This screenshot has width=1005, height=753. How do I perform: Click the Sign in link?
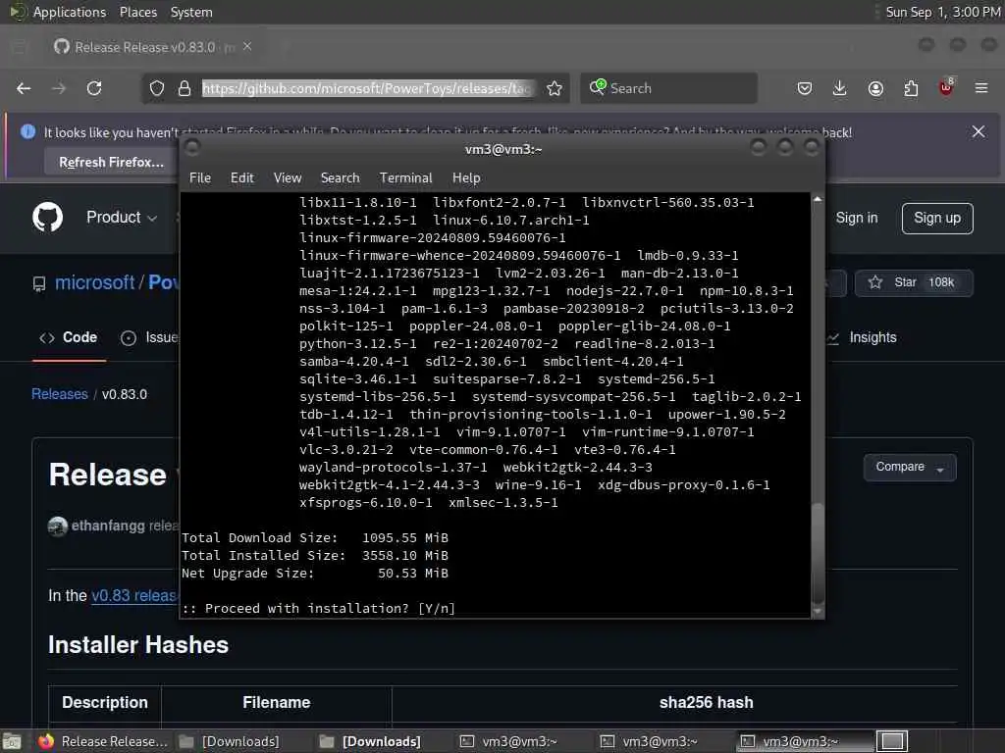tap(856, 218)
